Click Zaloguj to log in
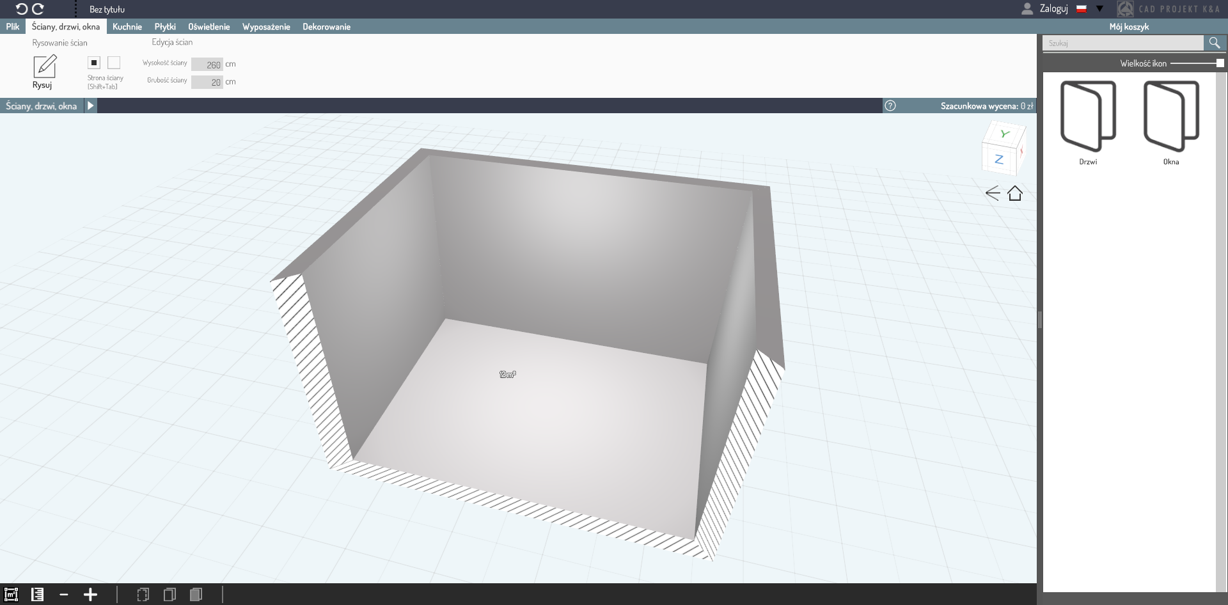Viewport: 1228px width, 605px height. (1053, 9)
